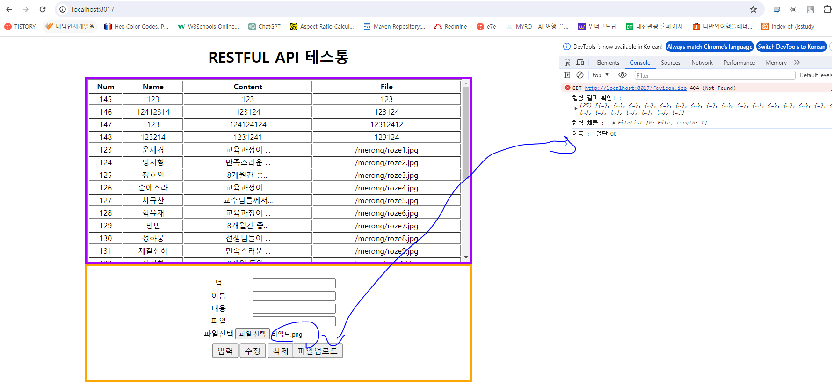Viewport: 832px width, 388px height.
Task: Click Always match Chrome's language button
Action: point(709,47)
